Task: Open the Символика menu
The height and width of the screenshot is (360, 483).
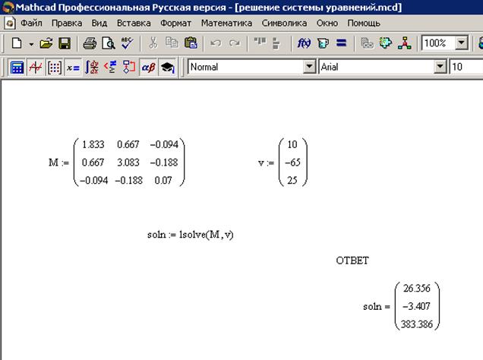Action: pyautogui.click(x=284, y=23)
